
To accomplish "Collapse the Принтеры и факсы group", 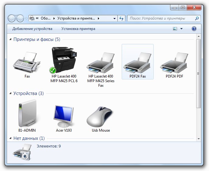I will [11, 40].
